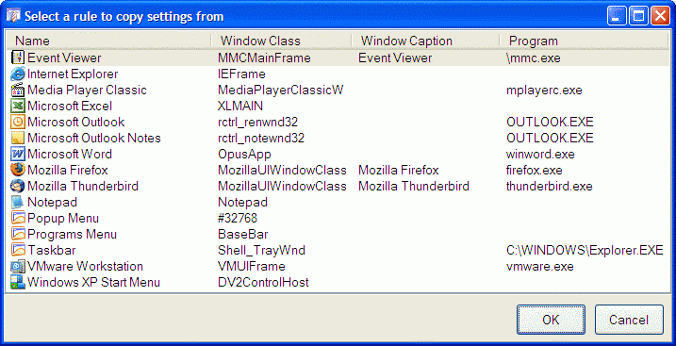
Task: Click the #32768 window class cell
Action: coord(238,218)
